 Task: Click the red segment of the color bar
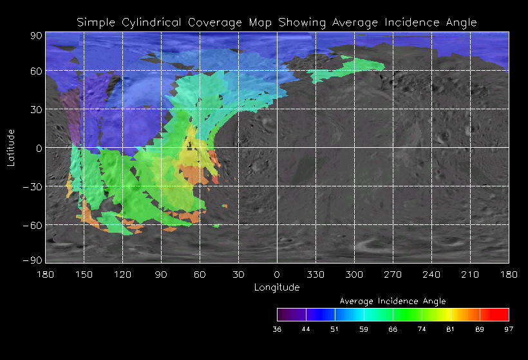495,314
